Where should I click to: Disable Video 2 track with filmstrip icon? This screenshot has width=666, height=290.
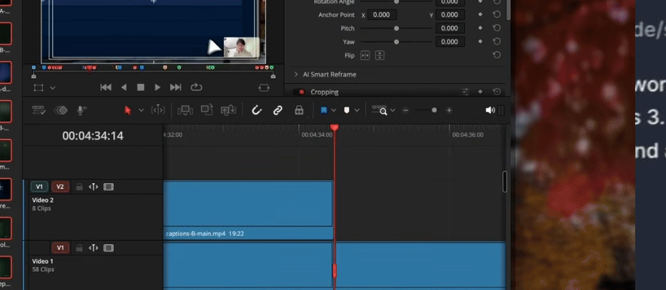109,187
